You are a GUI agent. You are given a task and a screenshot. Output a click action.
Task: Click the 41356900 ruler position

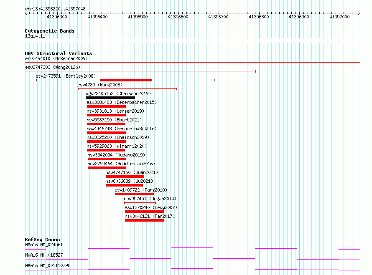click(x=299, y=17)
